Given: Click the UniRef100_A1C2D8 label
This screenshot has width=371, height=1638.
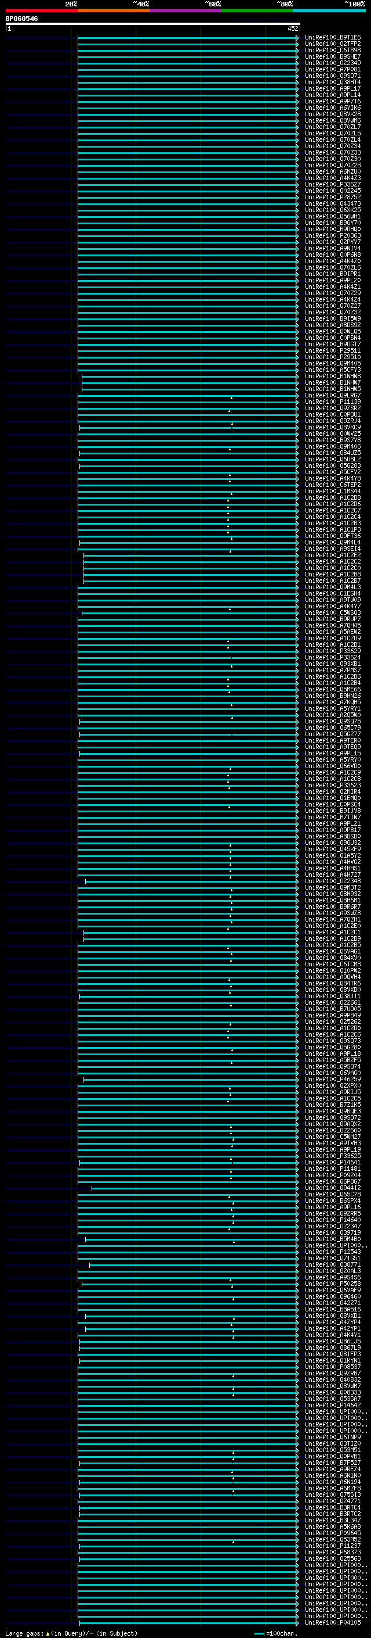Looking at the screenshot, I should pyautogui.click(x=333, y=498).
